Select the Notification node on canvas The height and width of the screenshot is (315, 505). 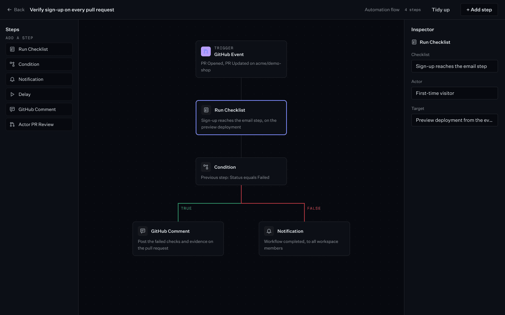(304, 239)
